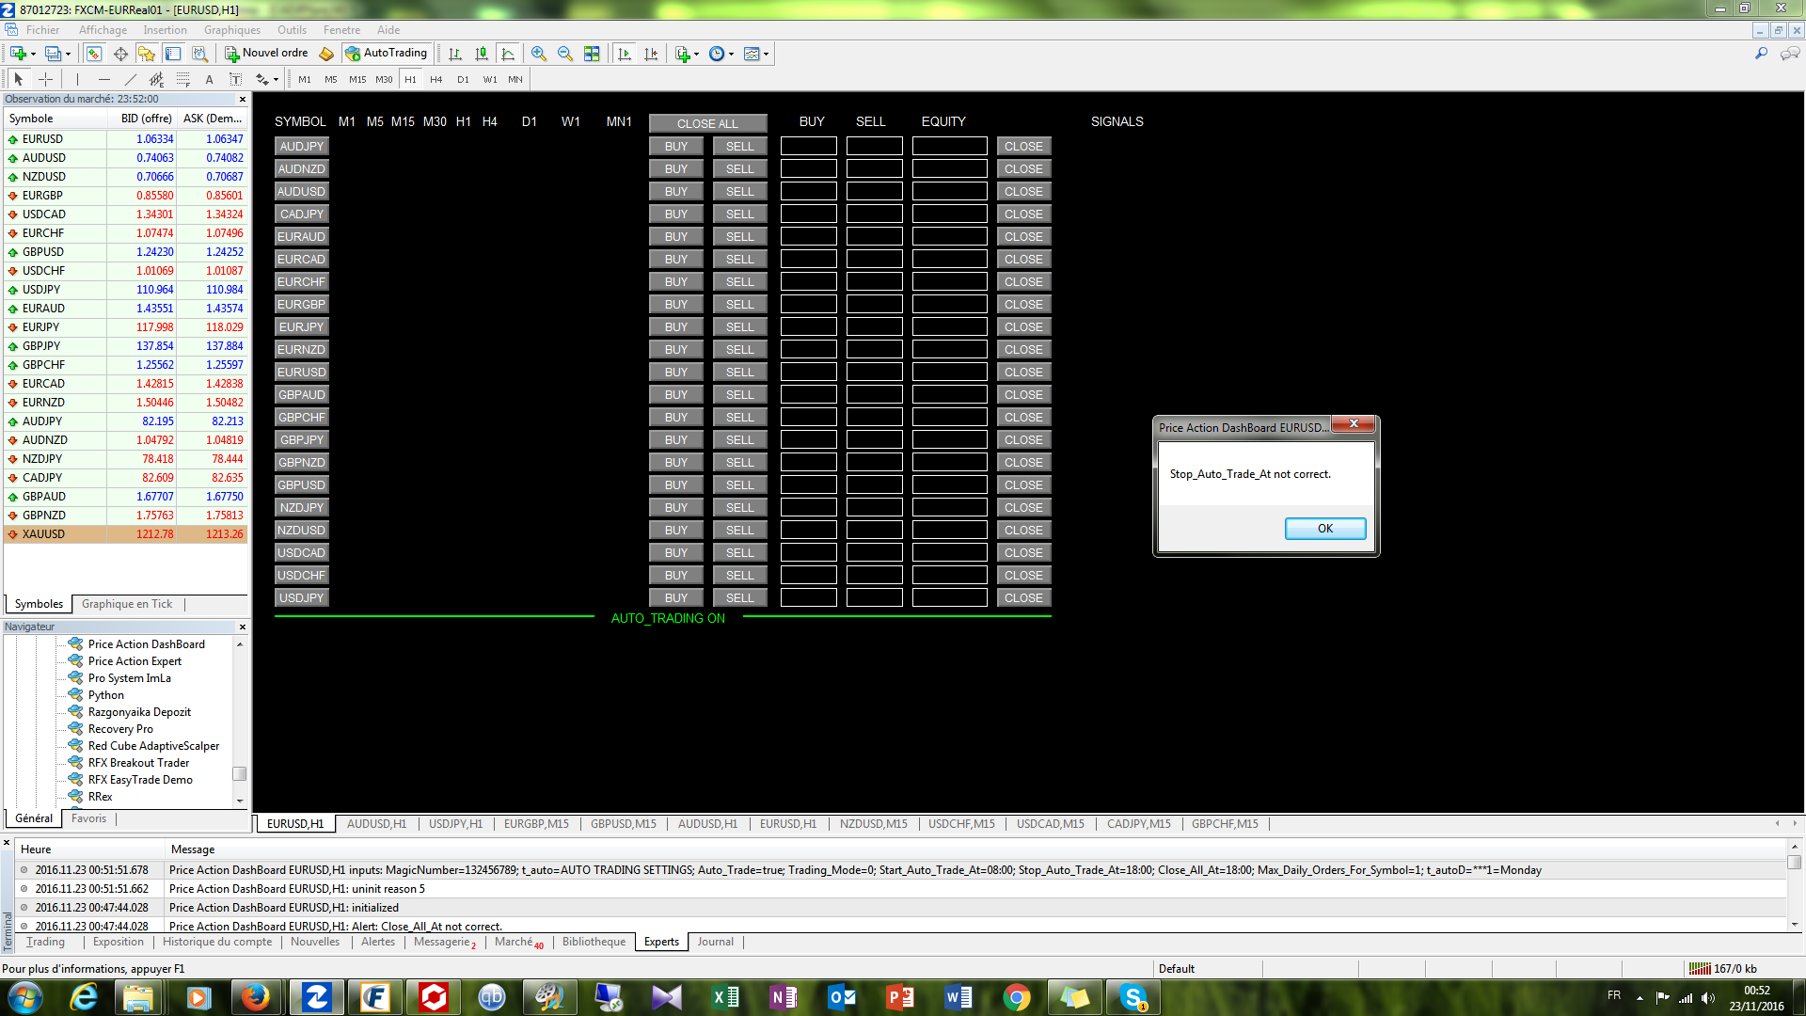The image size is (1806, 1016).
Task: Click the zoom out chart icon
Action: [x=564, y=54]
